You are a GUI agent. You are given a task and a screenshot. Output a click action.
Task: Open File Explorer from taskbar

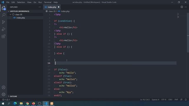21,103
